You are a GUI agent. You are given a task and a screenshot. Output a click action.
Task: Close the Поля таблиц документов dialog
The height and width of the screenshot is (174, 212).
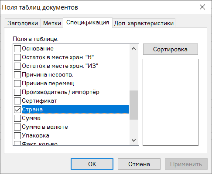(202, 7)
